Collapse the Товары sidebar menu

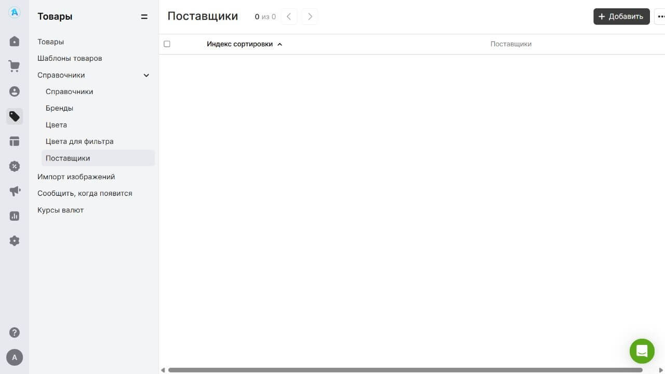pyautogui.click(x=144, y=17)
